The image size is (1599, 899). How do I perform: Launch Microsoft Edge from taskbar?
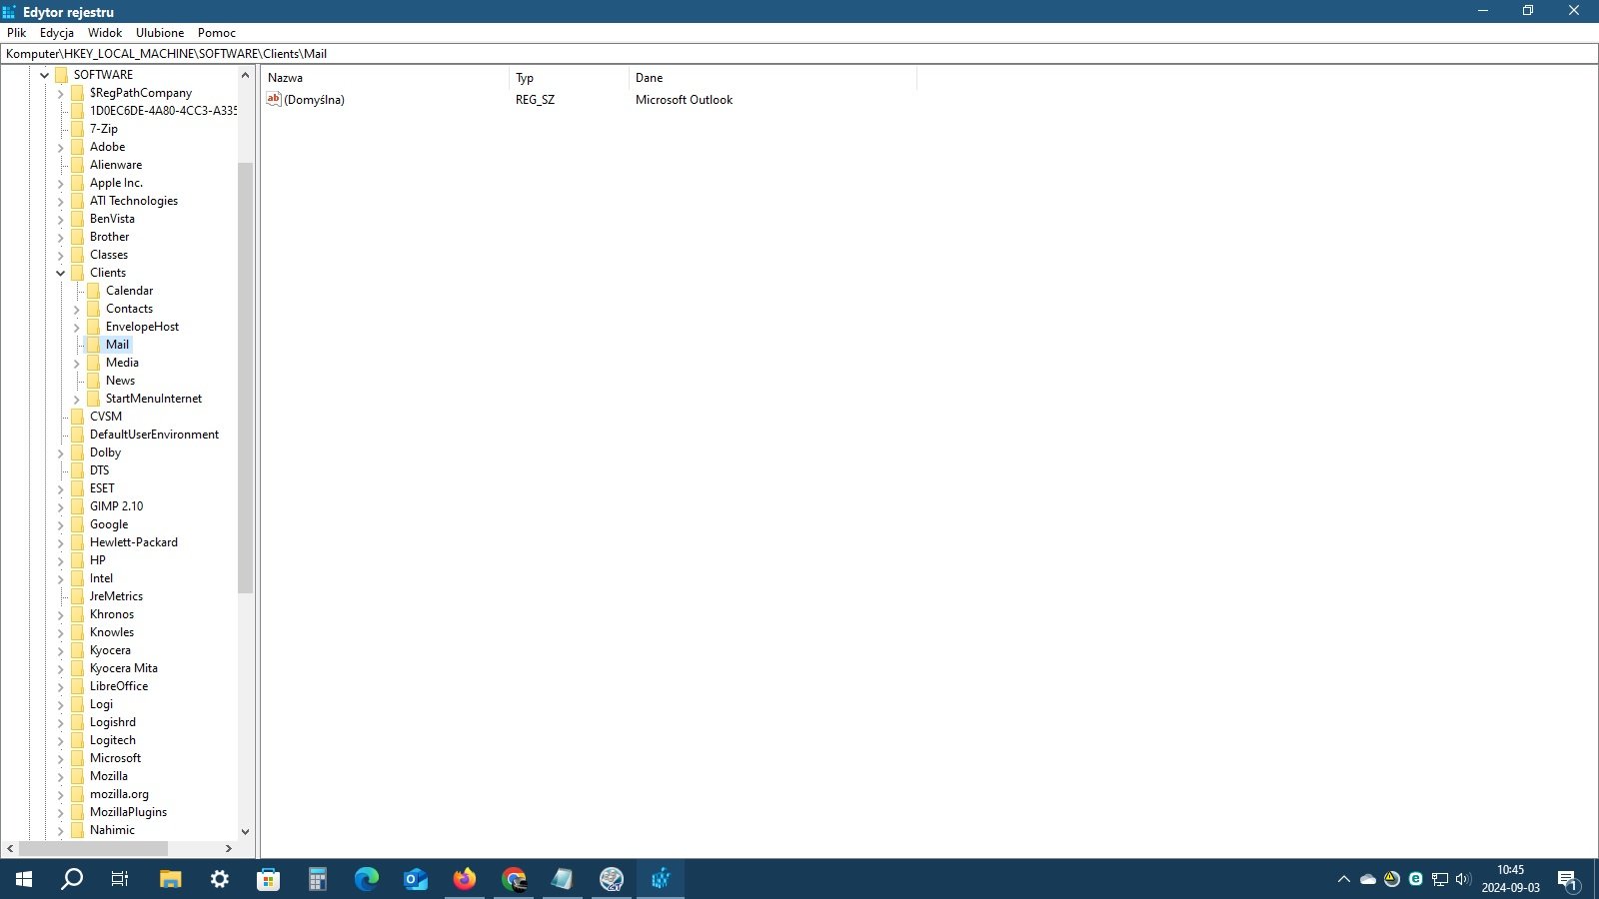pos(367,879)
